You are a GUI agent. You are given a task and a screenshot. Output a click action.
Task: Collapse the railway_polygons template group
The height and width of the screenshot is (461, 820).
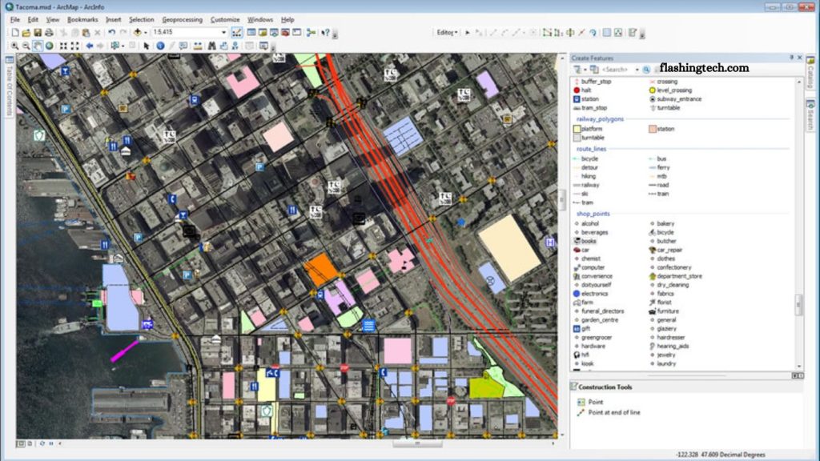click(600, 119)
